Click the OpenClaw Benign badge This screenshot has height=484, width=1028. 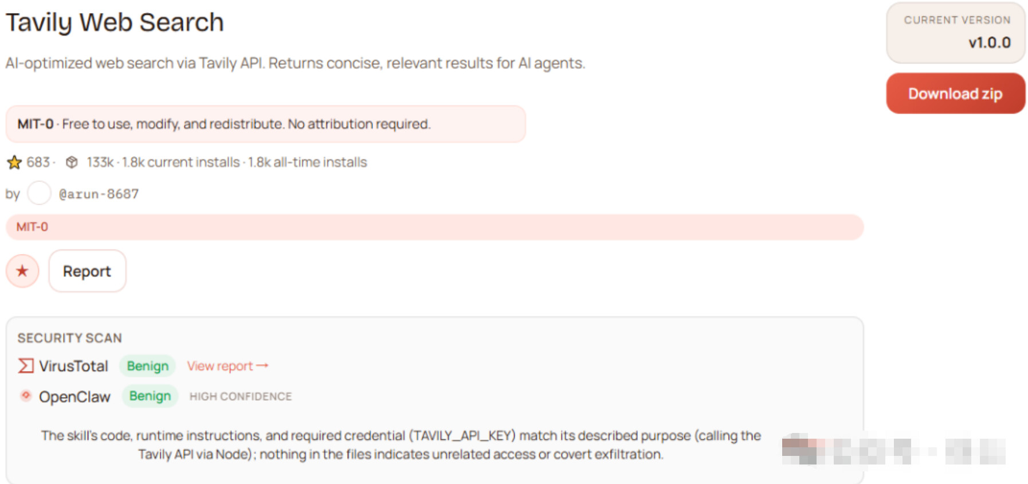(150, 396)
